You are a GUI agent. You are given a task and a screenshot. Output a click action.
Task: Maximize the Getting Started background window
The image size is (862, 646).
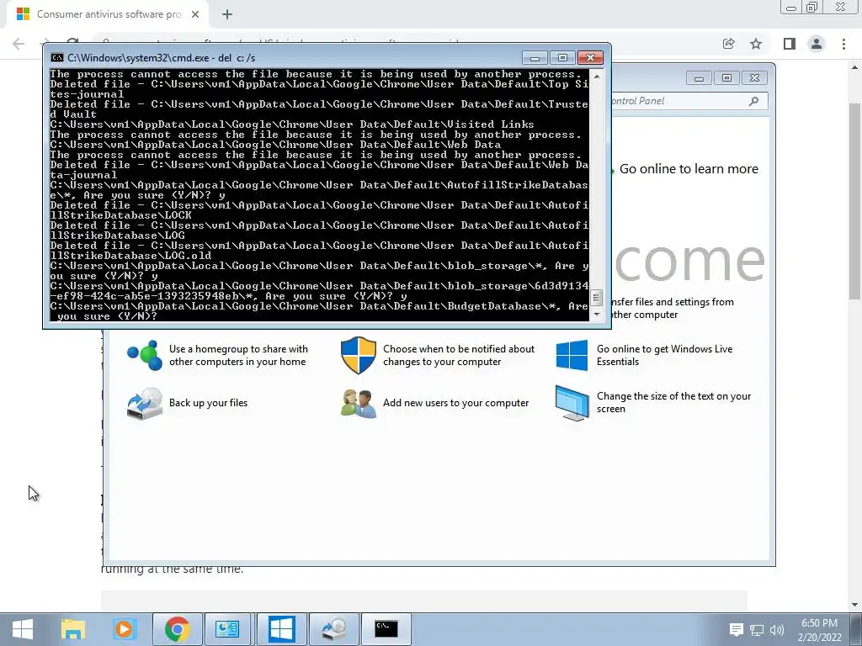click(x=726, y=78)
